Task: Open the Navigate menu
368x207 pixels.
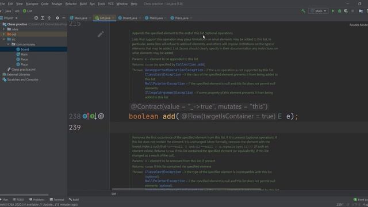Action: click(x=32, y=4)
